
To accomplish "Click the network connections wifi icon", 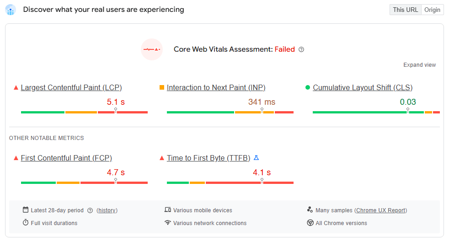I will [168, 223].
